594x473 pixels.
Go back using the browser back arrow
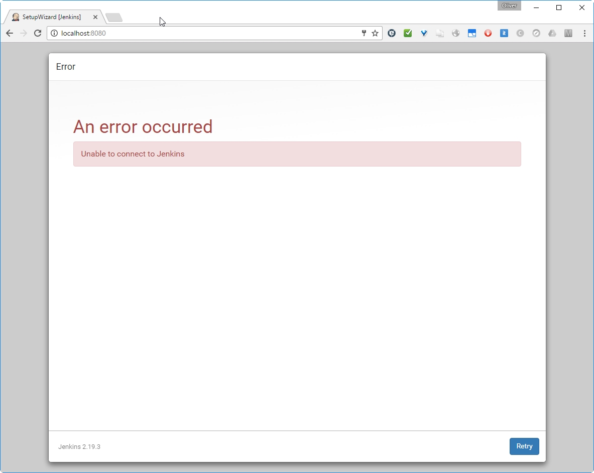(10, 33)
